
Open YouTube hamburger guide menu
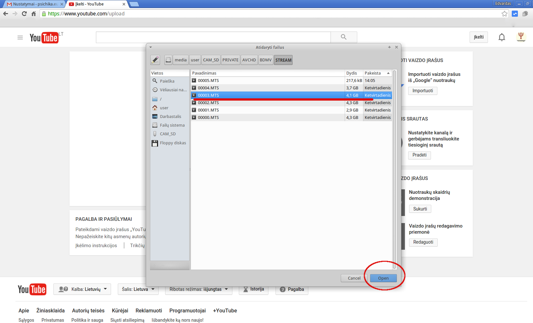pyautogui.click(x=20, y=38)
